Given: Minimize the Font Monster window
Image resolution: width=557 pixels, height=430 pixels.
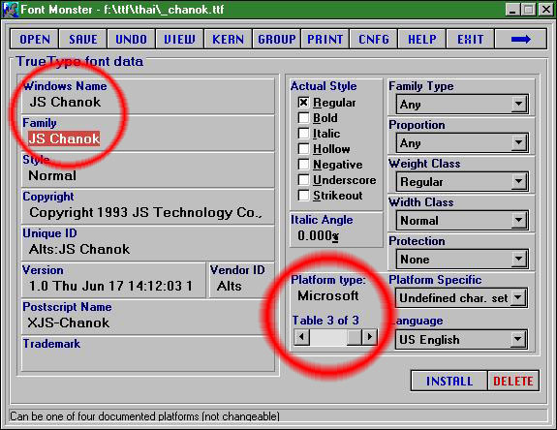Looking at the screenshot, I should [512, 10].
